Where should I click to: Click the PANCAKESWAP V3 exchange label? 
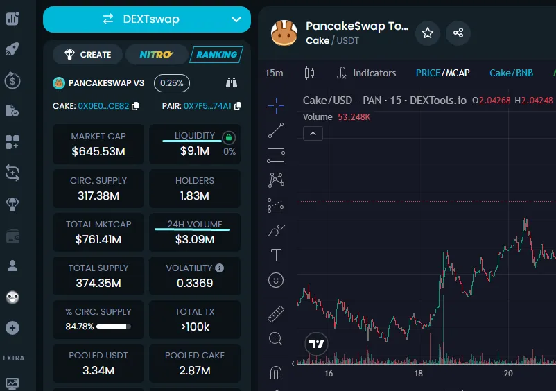(x=106, y=83)
